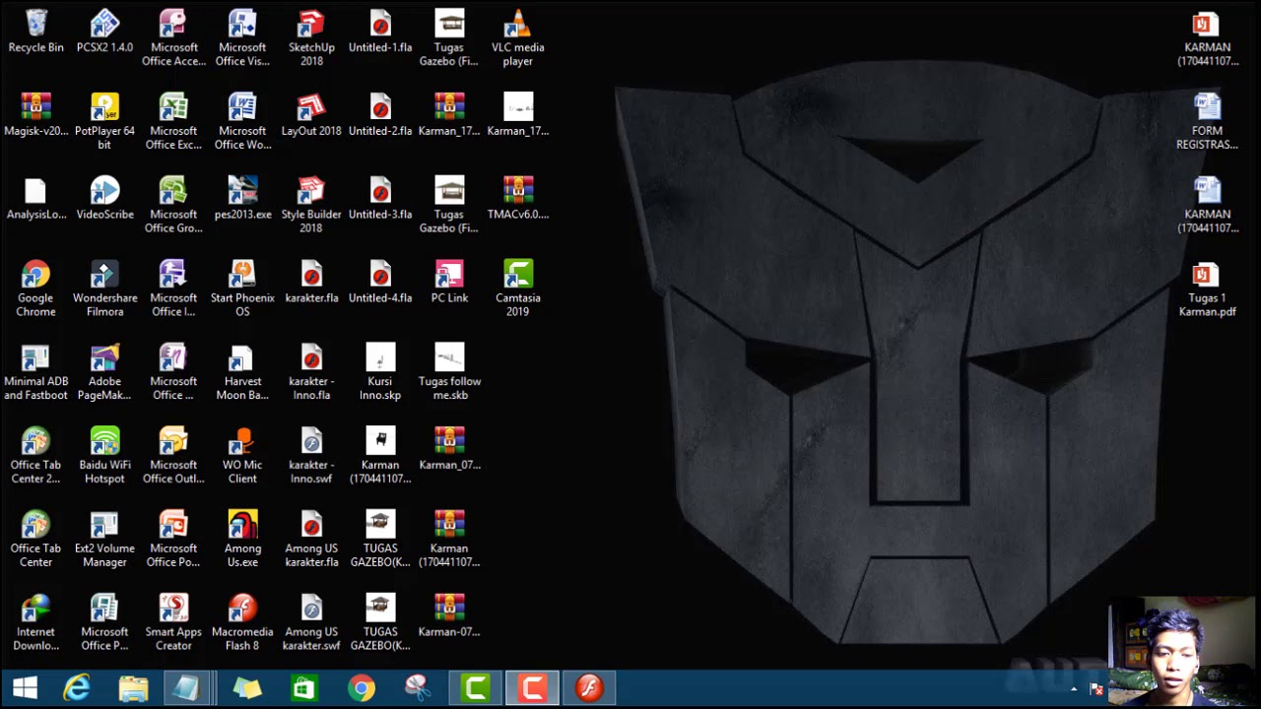Screen dimensions: 1261x709
Task: Select the AnalysisLo... blank file icon
Action: coord(35,200)
